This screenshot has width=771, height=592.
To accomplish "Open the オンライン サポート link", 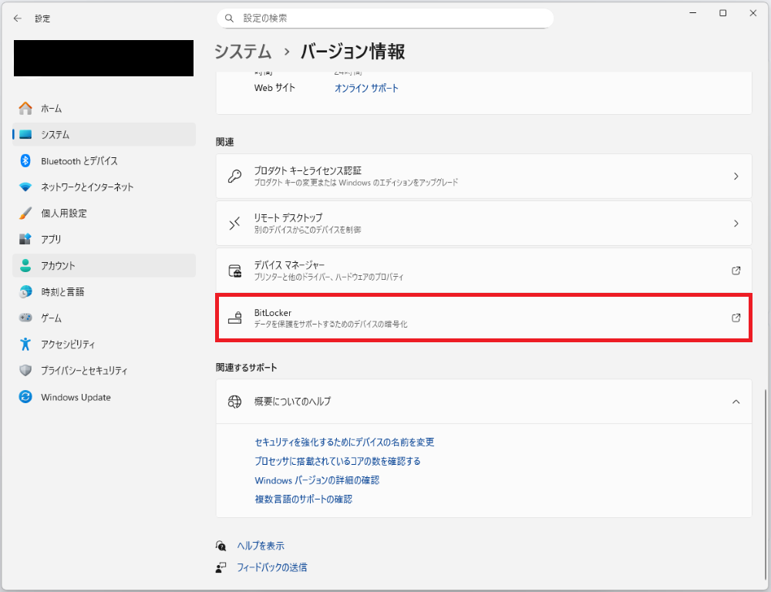I will 366,89.
